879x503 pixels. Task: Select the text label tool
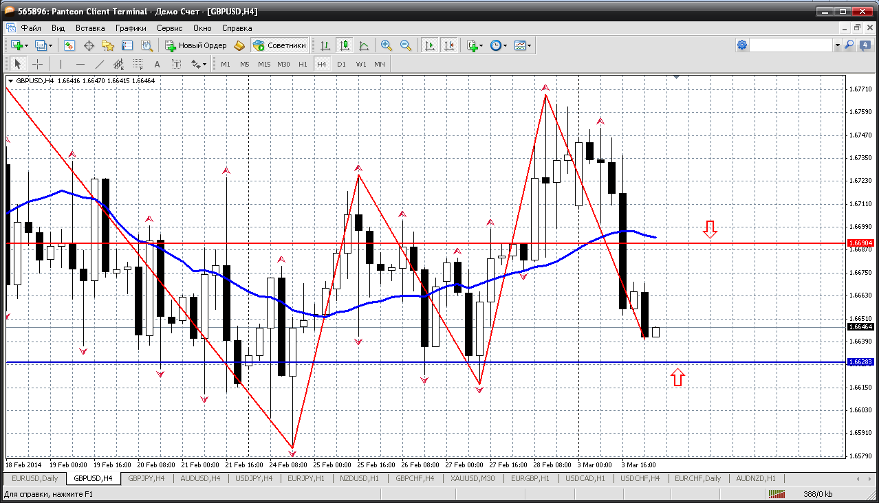(176, 64)
